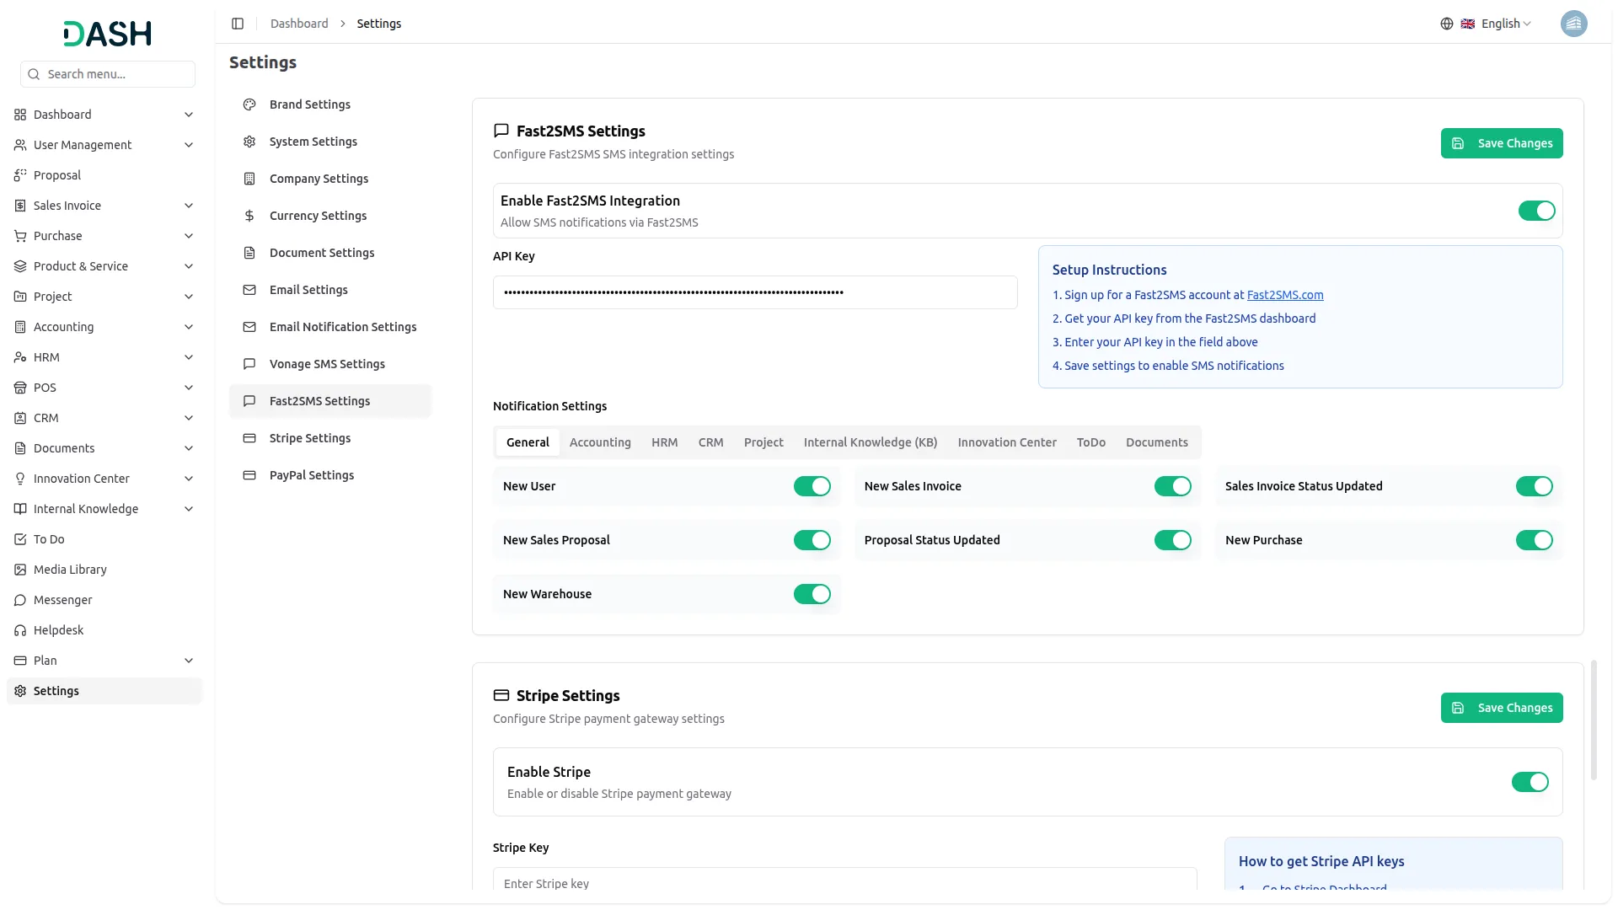This screenshot has width=1618, height=910.
Task: Toggle New Warehouse notification switch
Action: pos(812,594)
